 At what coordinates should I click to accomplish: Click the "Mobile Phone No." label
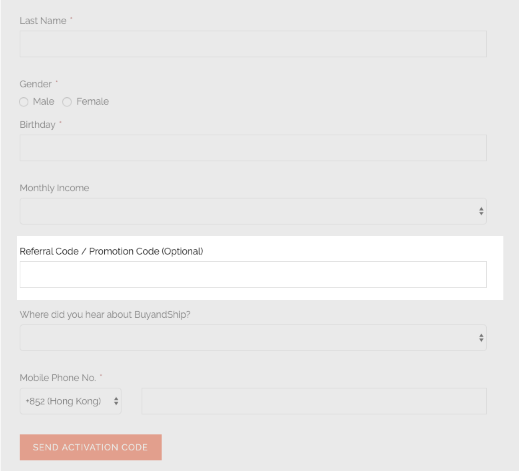[x=58, y=378]
